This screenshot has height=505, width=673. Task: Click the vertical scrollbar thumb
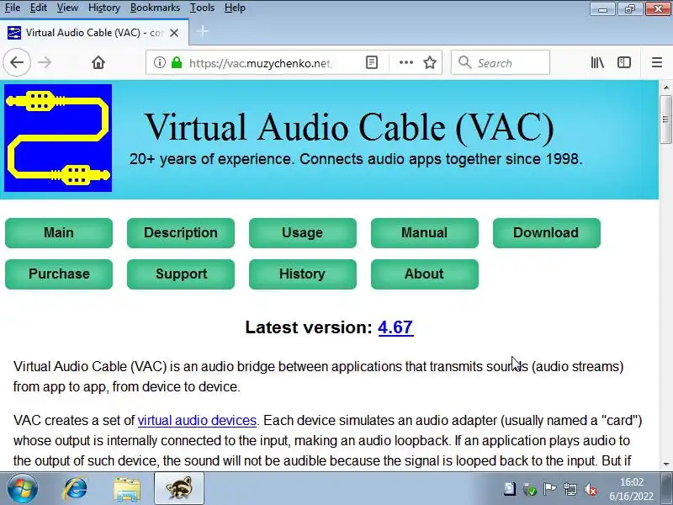coord(665,119)
